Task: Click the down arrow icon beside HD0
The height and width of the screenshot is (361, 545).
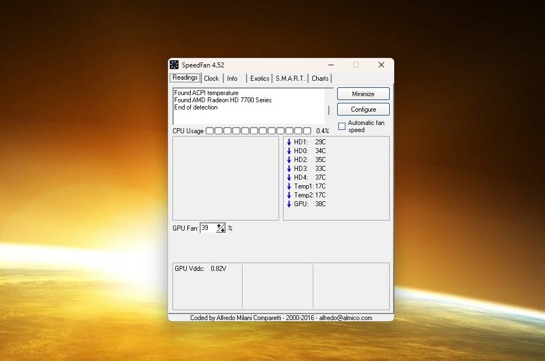Action: point(289,150)
